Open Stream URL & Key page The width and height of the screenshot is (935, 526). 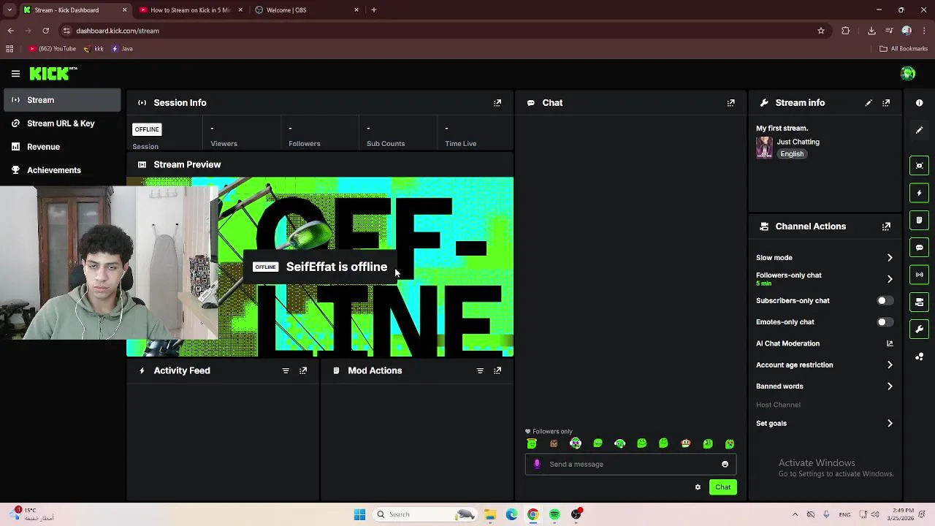(x=61, y=123)
